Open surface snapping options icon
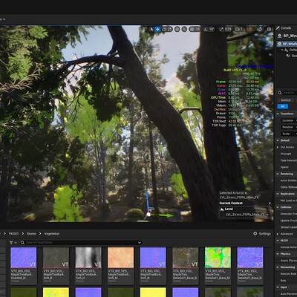 [x=184, y=29]
